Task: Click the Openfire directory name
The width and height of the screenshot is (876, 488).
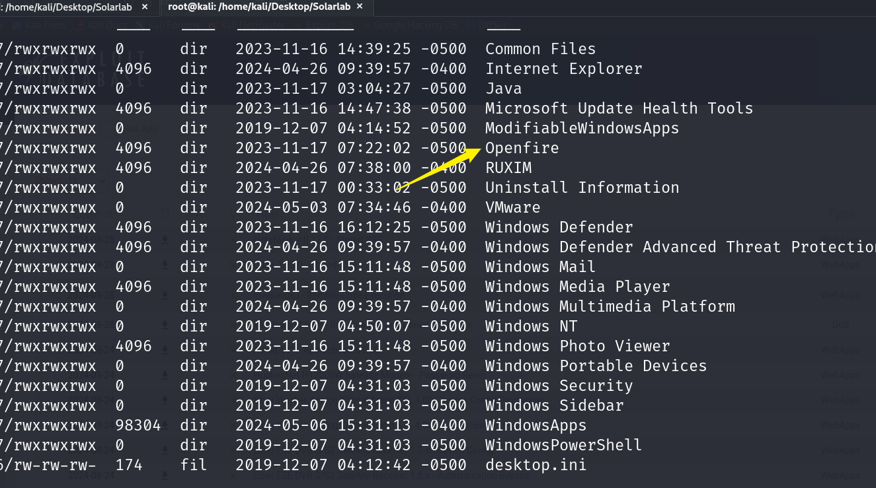Action: pos(522,148)
